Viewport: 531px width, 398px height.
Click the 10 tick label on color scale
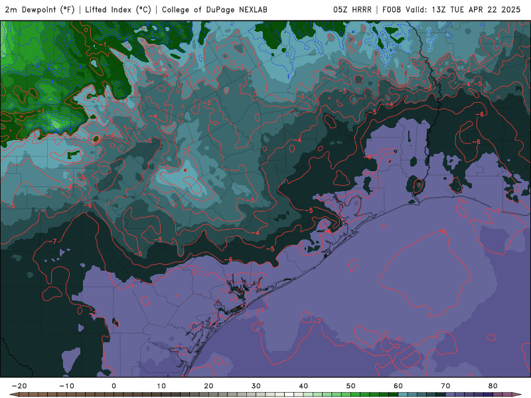tap(161, 386)
